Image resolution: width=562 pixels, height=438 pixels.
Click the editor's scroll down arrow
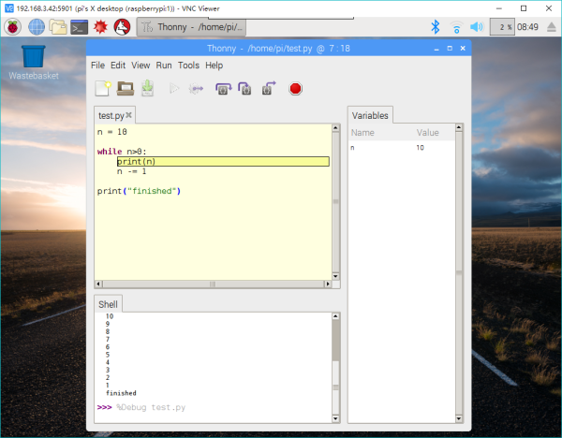coord(335,276)
